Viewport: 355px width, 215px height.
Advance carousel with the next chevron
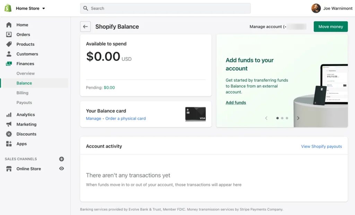(298, 118)
